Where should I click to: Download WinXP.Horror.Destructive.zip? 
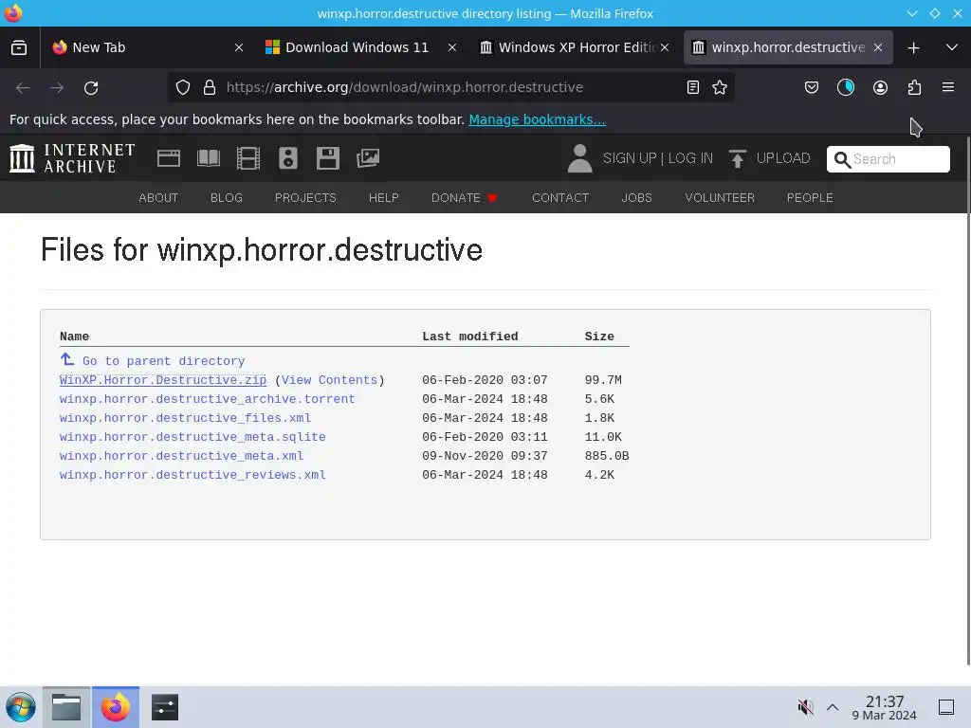pos(163,379)
